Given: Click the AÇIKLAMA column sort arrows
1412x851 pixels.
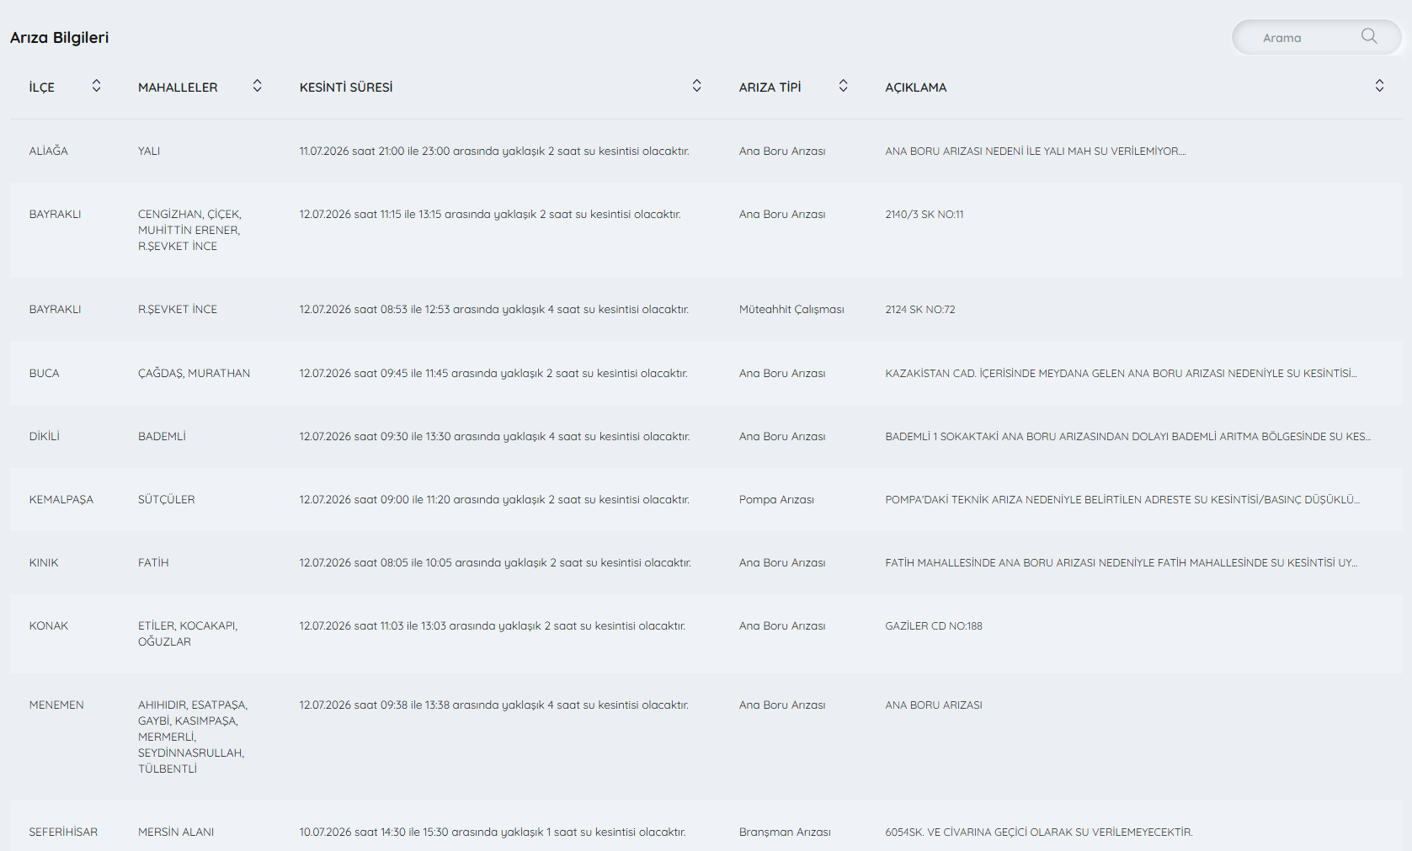Looking at the screenshot, I should point(1380,86).
